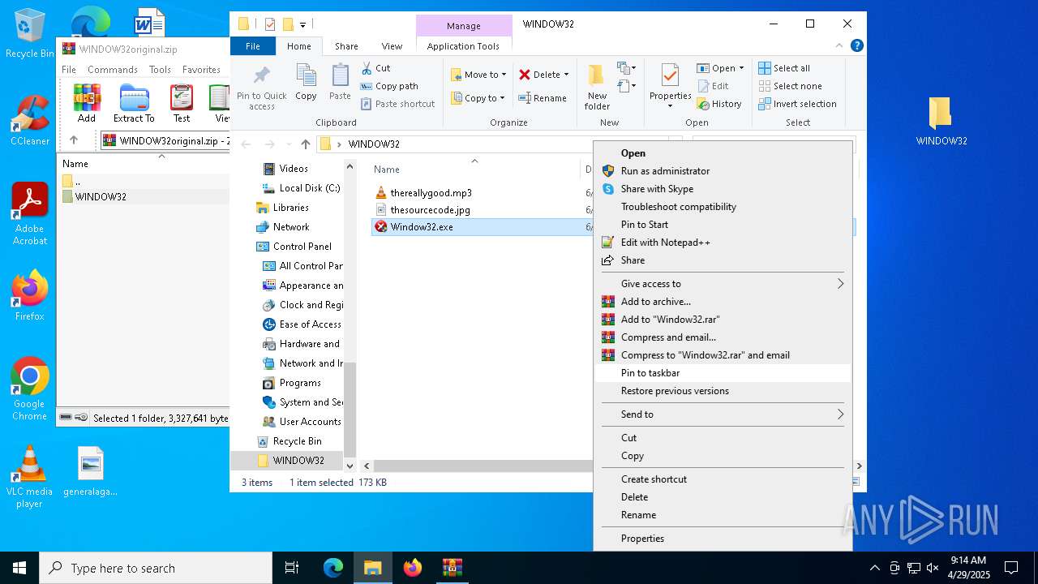The image size is (1038, 584).
Task: Expand the Send to submenu
Action: click(723, 414)
